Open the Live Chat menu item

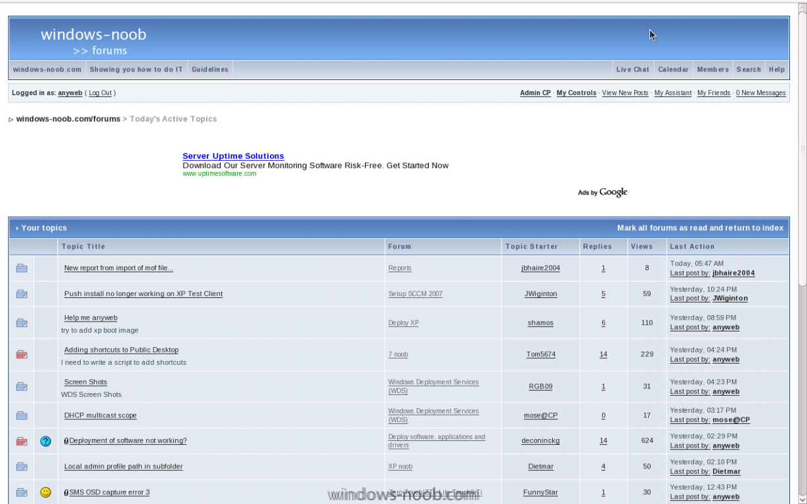point(632,70)
